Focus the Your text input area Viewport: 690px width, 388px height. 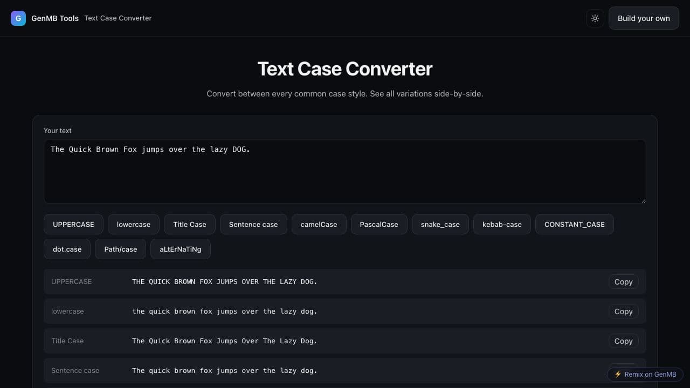click(x=345, y=171)
